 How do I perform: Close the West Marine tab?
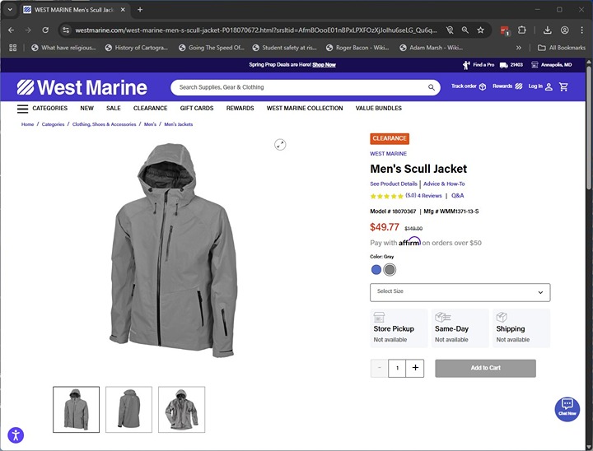pyautogui.click(x=123, y=10)
